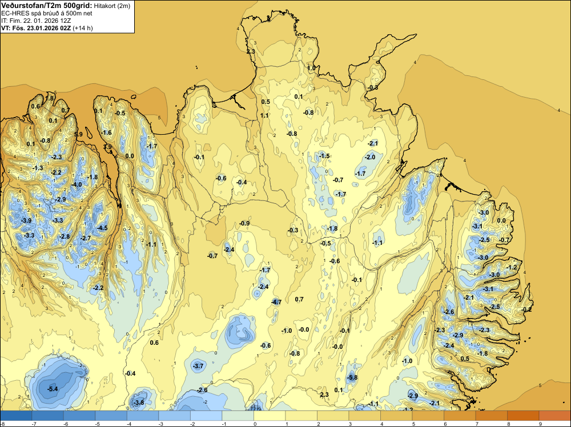Click the -3.9 temperature label
The height and width of the screenshot is (427, 571).
(26, 220)
